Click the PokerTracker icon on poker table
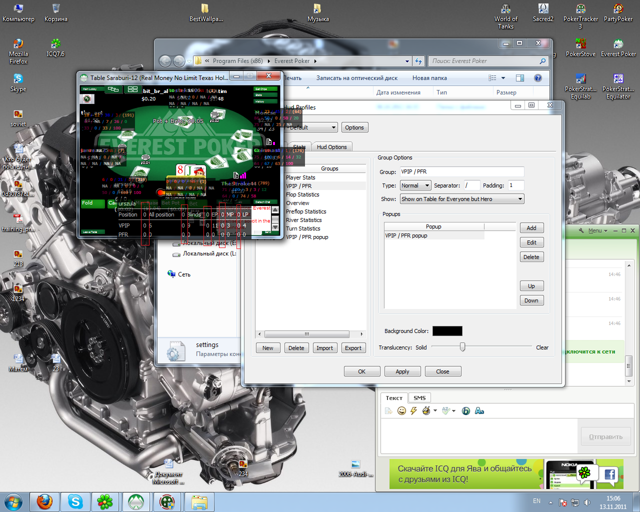The width and height of the screenshot is (640, 512). click(x=87, y=99)
